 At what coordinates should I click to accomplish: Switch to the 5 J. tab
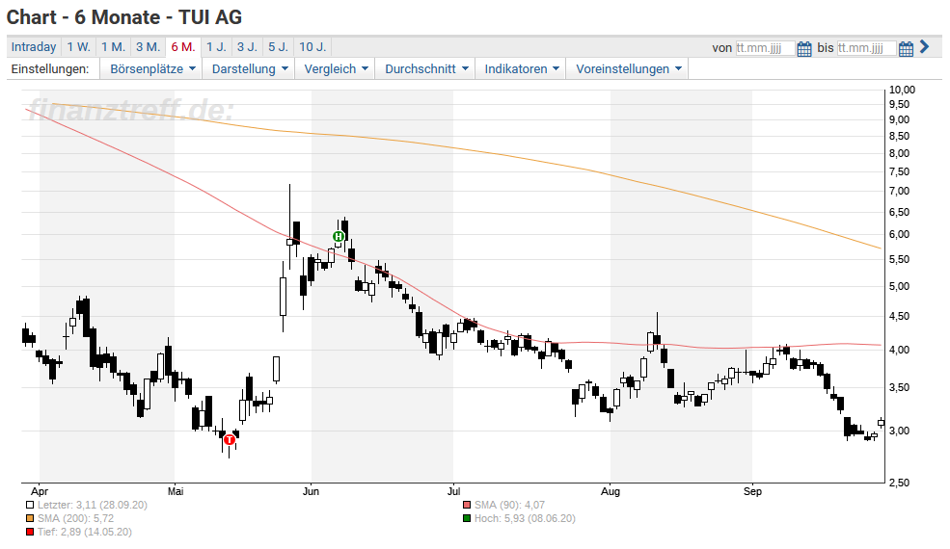pos(279,46)
